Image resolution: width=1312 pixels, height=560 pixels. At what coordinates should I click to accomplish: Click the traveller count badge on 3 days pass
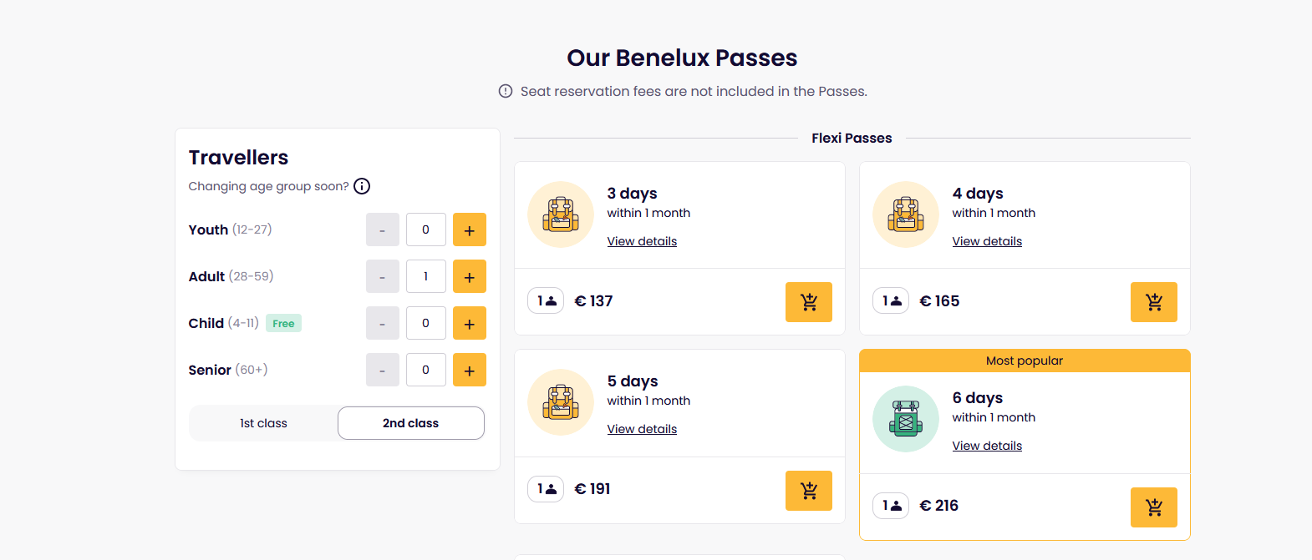click(x=546, y=301)
